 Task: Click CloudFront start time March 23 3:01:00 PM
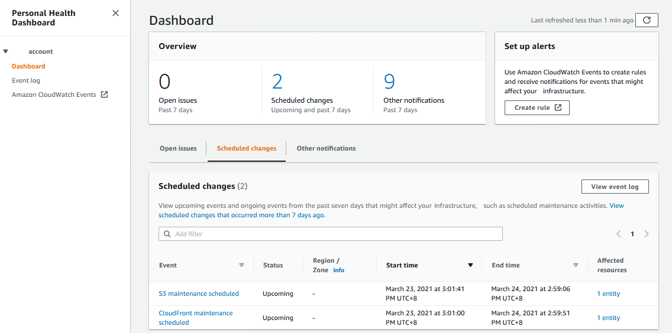click(x=425, y=318)
